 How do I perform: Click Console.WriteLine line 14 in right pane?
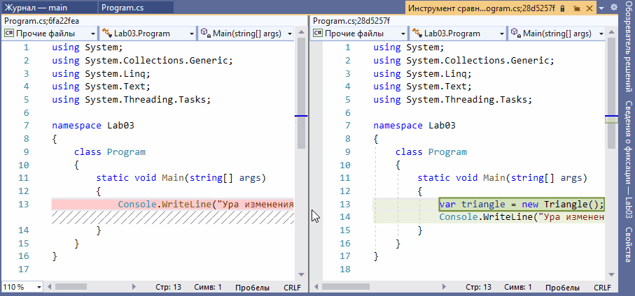pos(522,217)
